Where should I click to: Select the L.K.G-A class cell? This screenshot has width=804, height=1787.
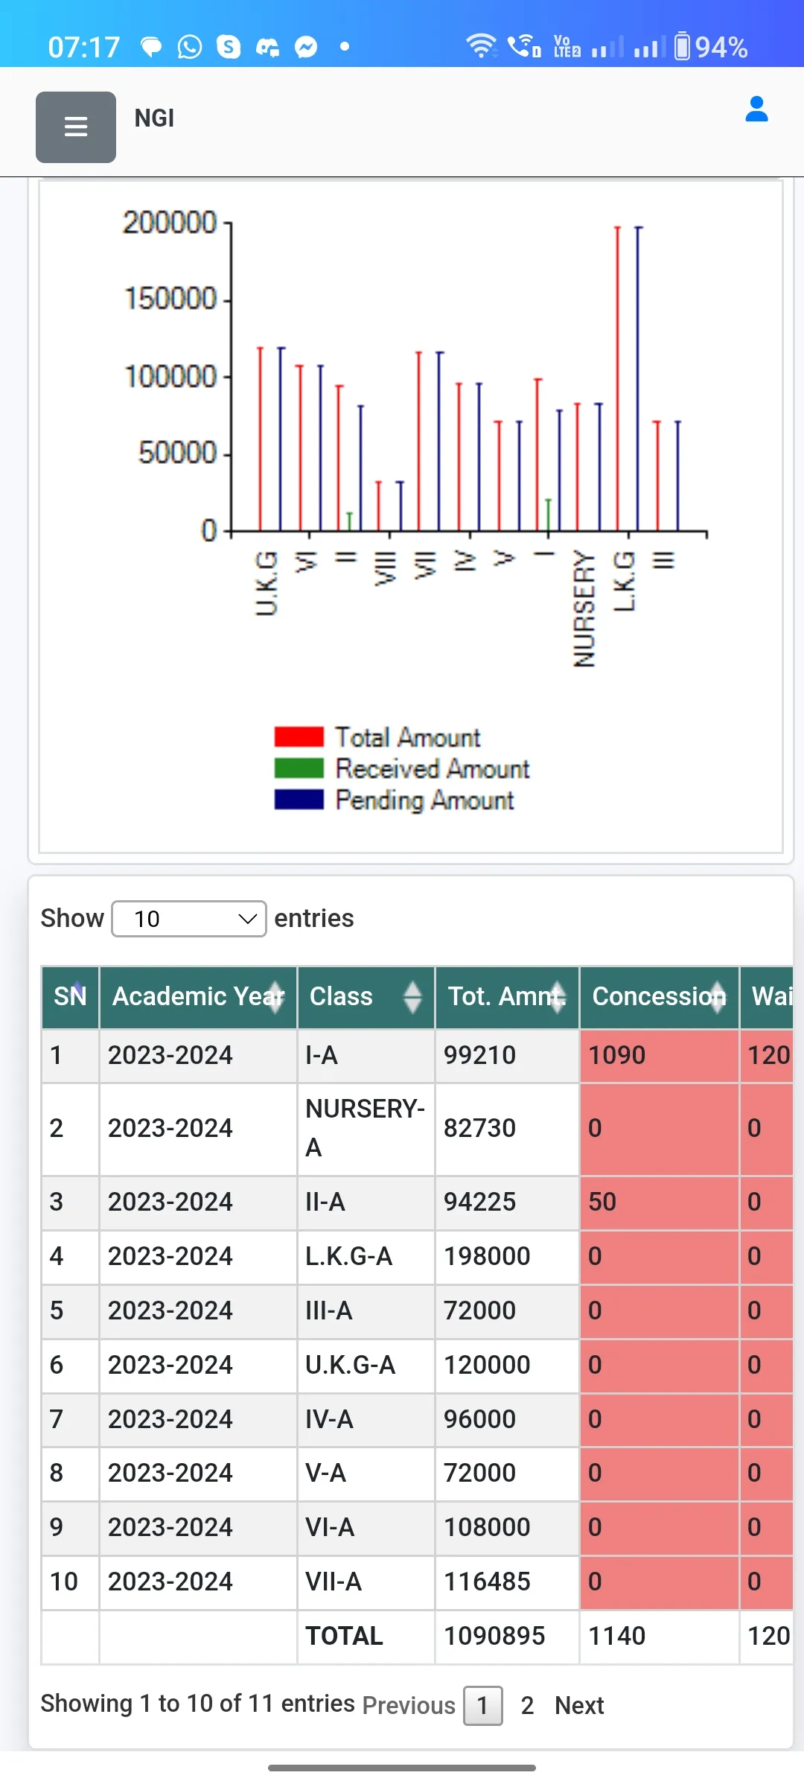[366, 1256]
